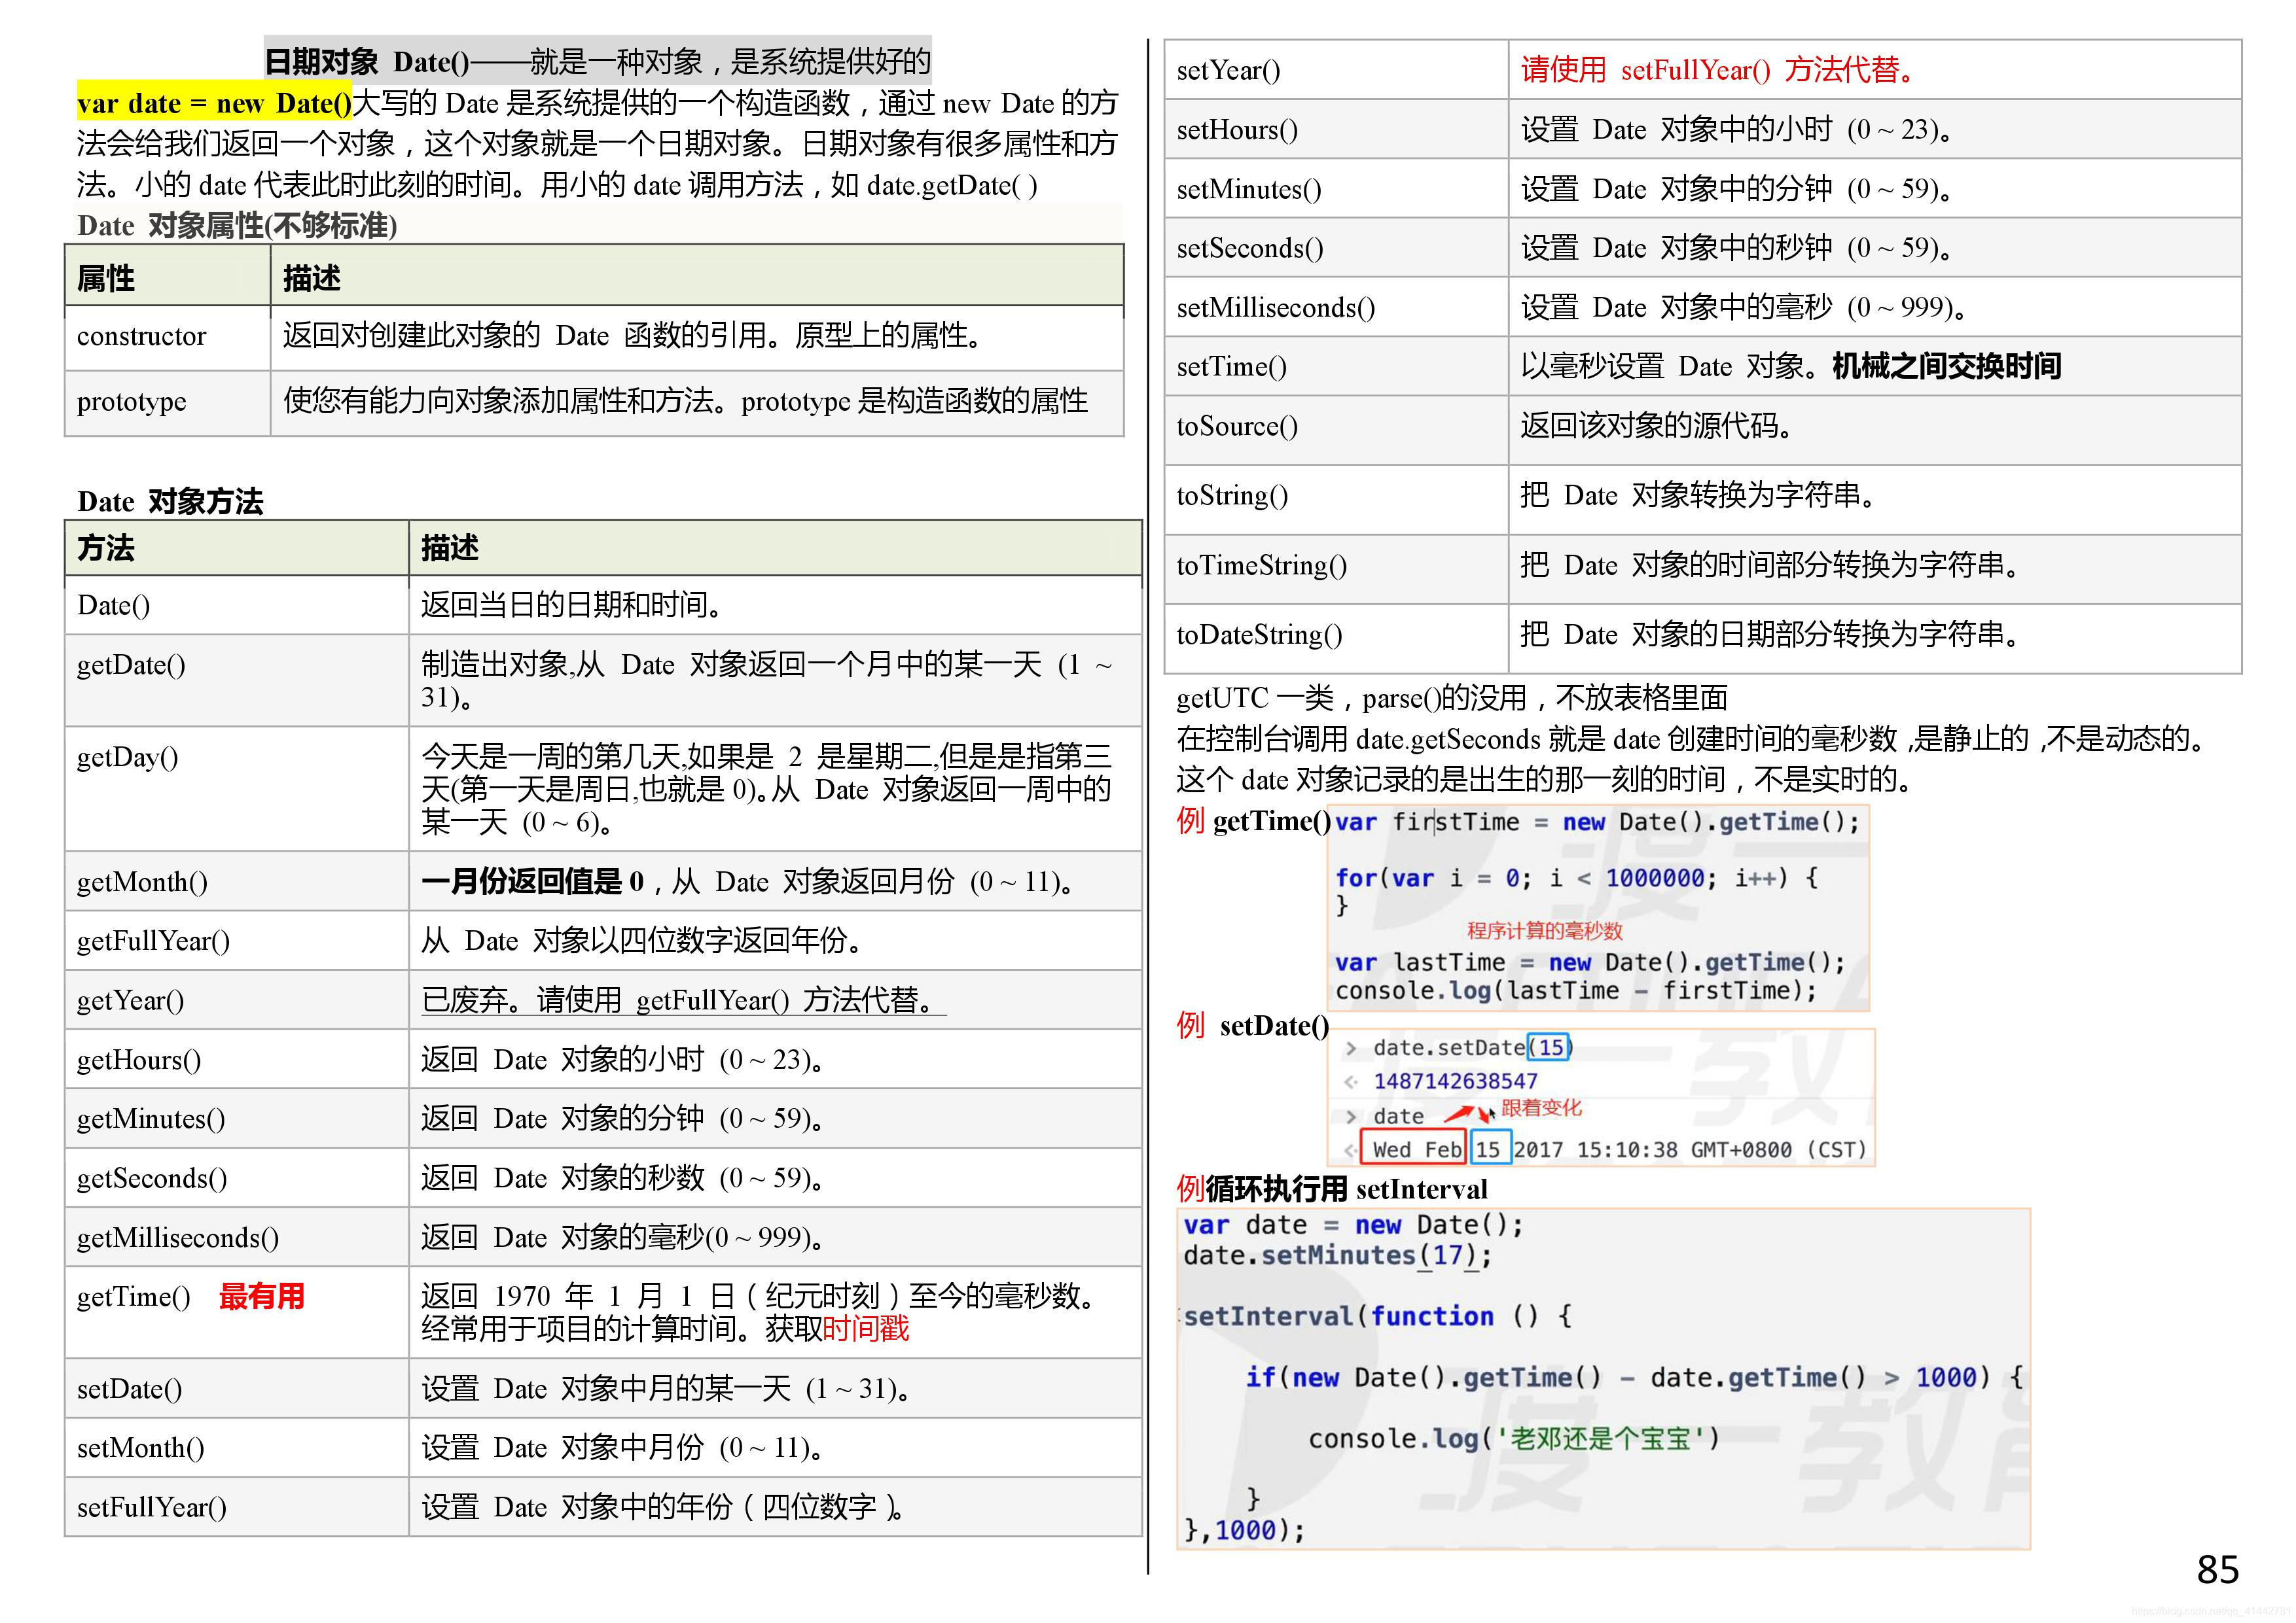Click the 'setYear()' method cell
Viewport: 2296px width, 1623px height.
click(1337, 70)
